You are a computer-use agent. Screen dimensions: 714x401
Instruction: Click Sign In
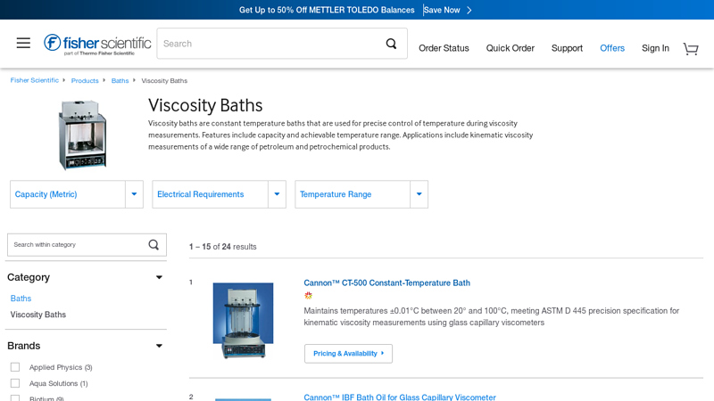click(655, 48)
